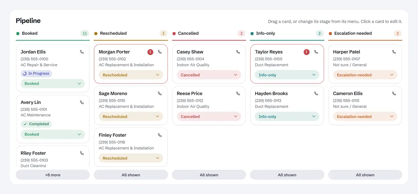
Task: Call Reese Price via phone icon
Action: [x=238, y=94]
